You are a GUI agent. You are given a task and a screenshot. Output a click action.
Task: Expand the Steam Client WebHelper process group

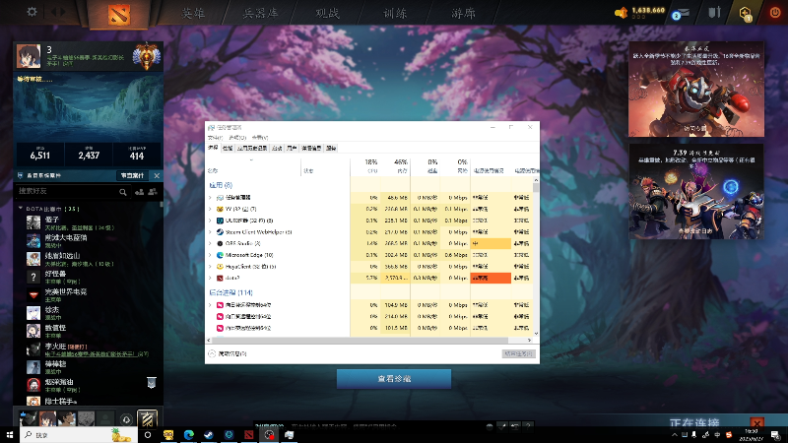pyautogui.click(x=210, y=232)
